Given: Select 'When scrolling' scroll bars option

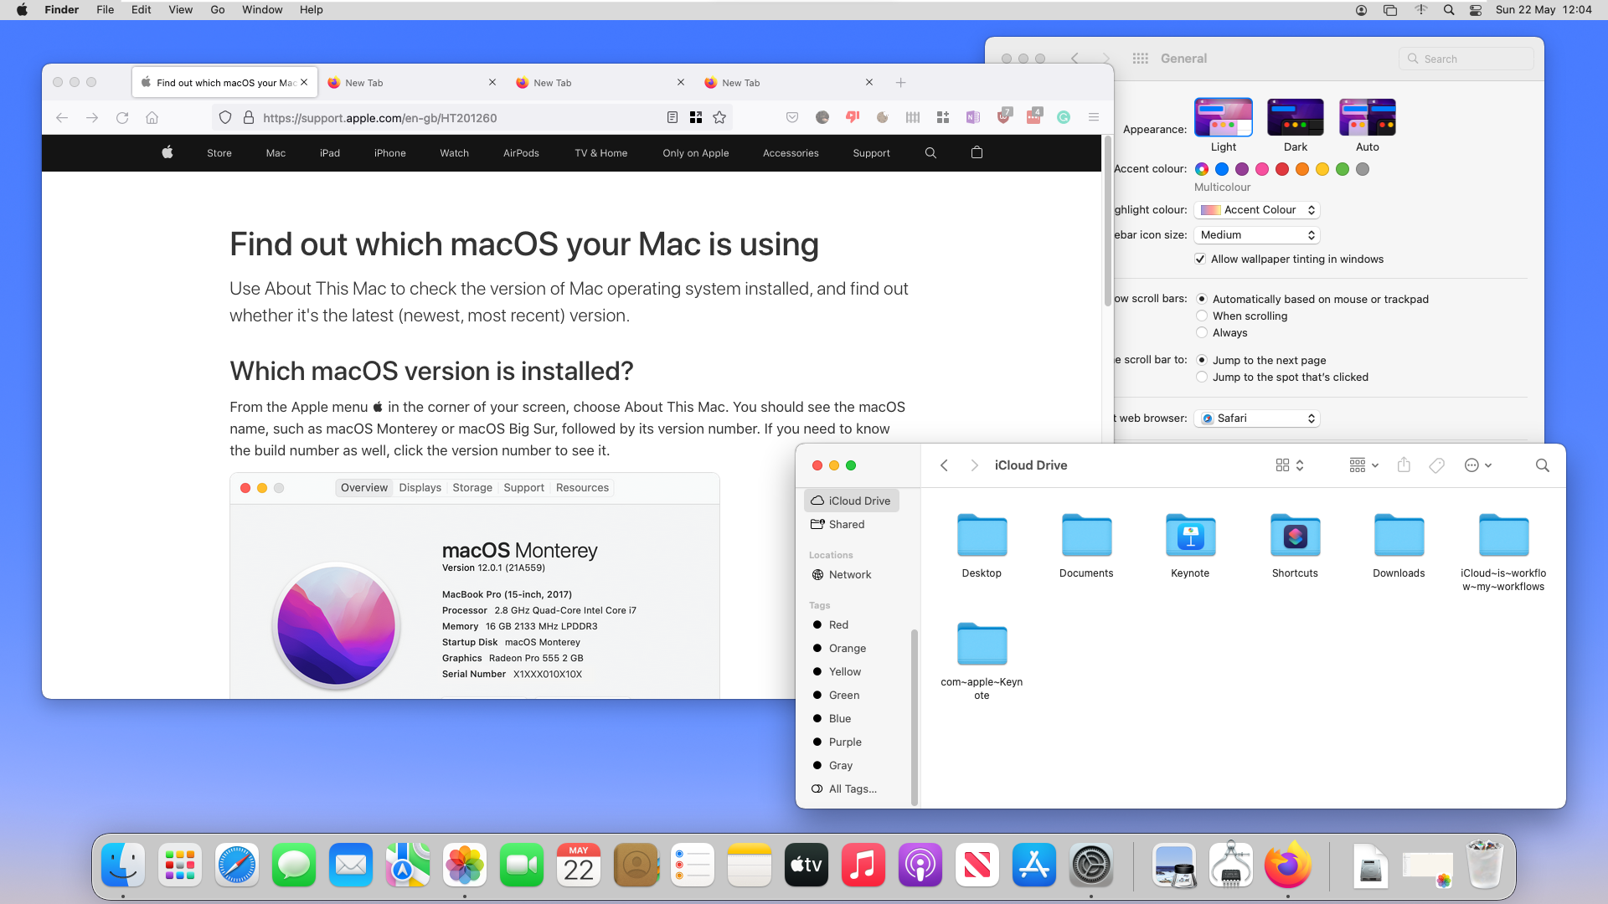Looking at the screenshot, I should click(x=1202, y=316).
